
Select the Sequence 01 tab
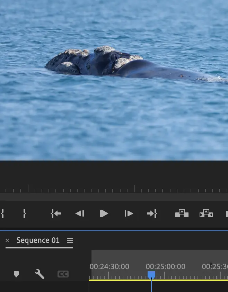click(38, 240)
